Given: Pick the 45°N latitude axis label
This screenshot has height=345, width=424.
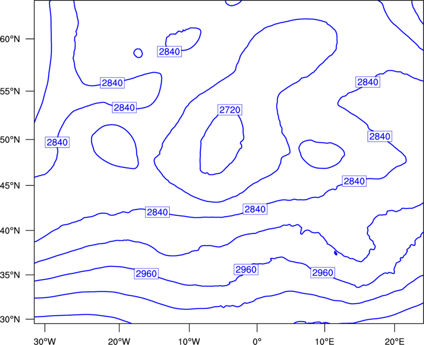Looking at the screenshot, I should (10, 185).
